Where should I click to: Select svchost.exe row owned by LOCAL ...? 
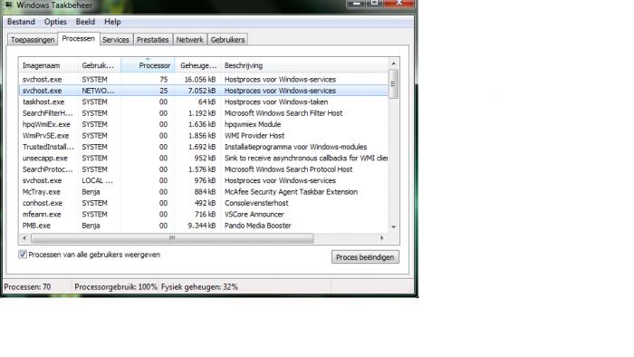(x=204, y=180)
